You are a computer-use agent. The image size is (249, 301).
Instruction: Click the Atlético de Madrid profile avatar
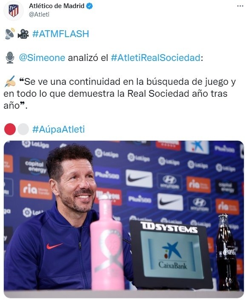tap(14, 11)
